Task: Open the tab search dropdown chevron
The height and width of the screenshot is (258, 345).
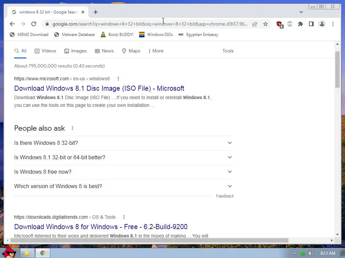Action: [x=301, y=12]
